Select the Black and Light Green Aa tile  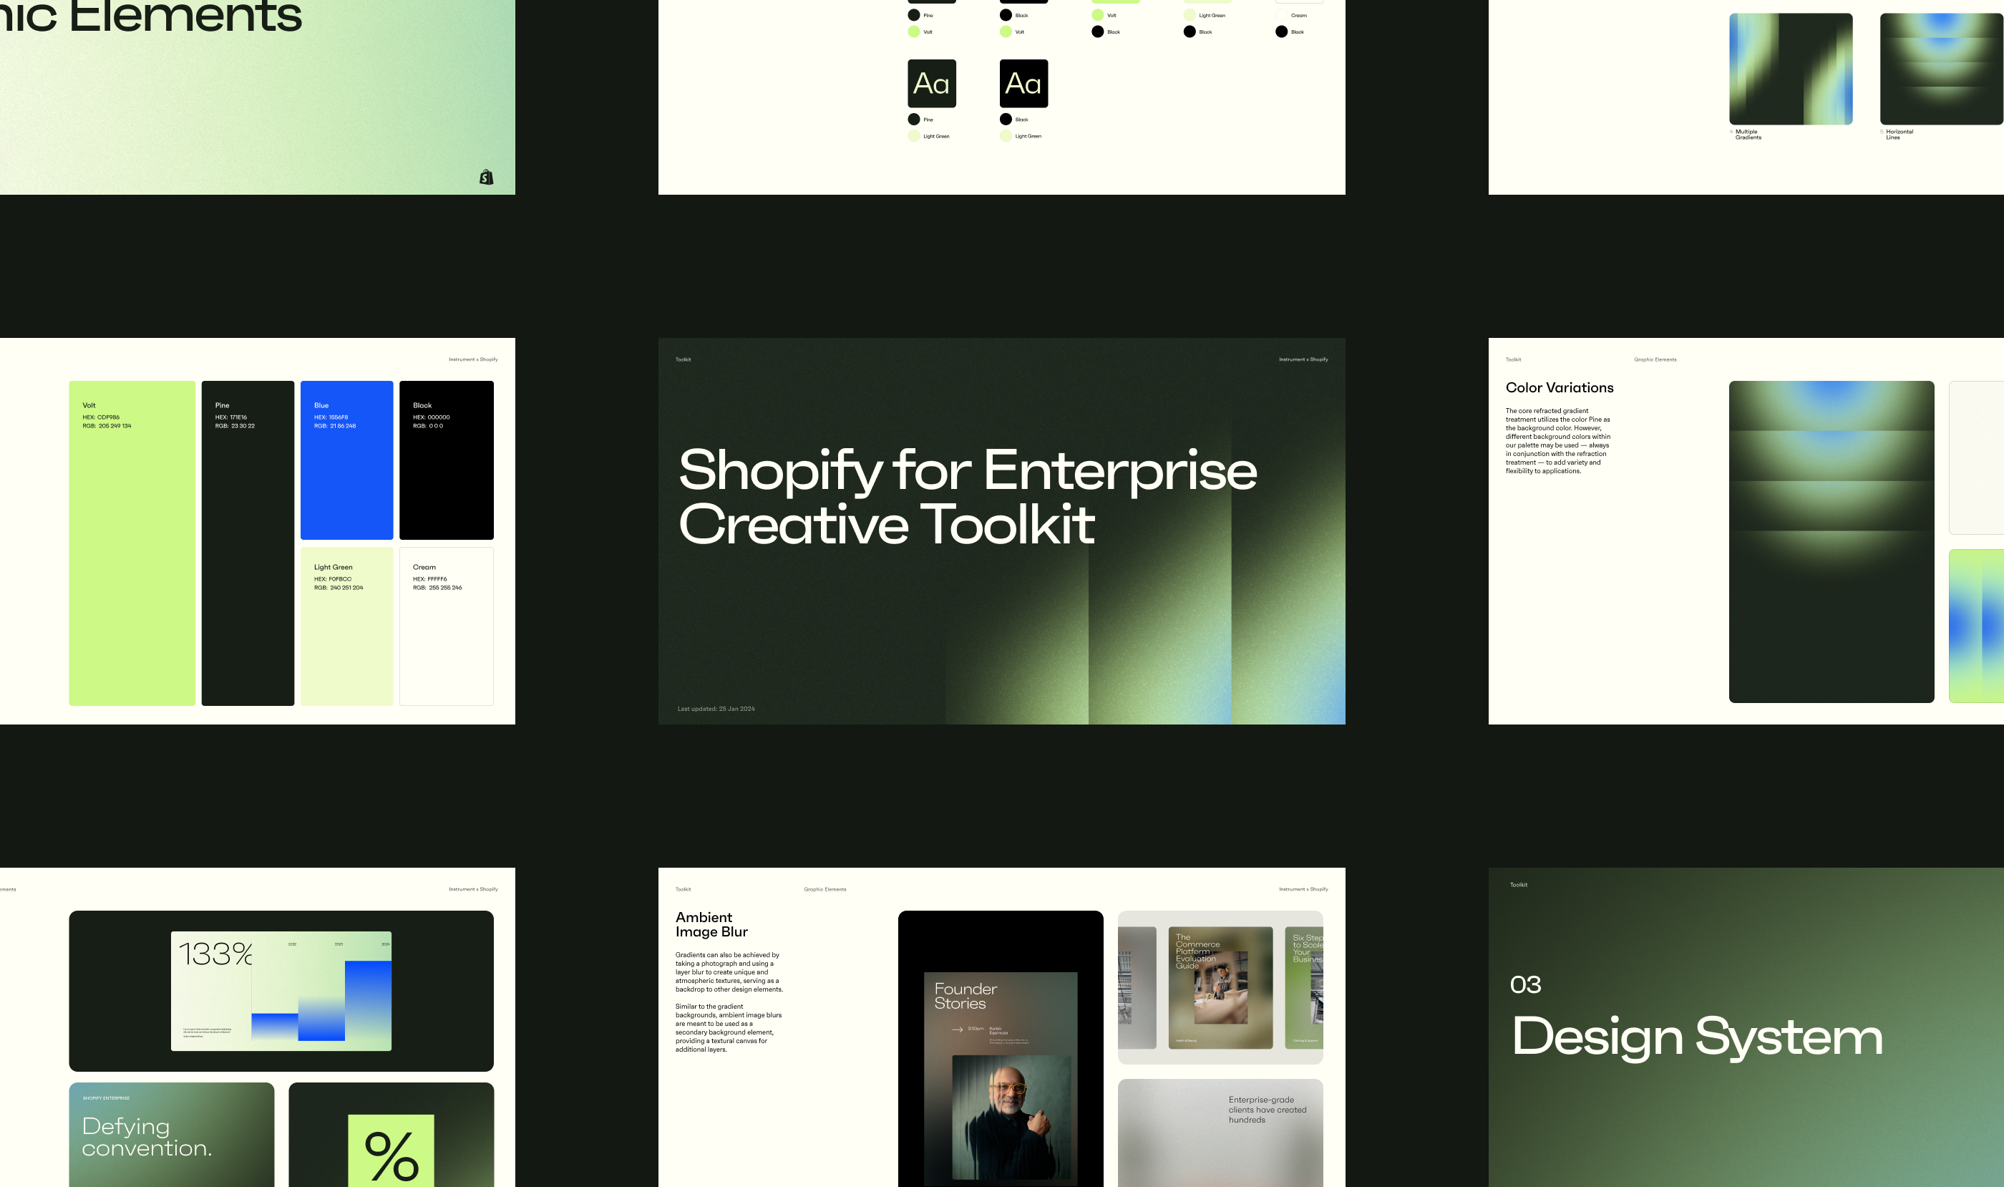(1023, 83)
